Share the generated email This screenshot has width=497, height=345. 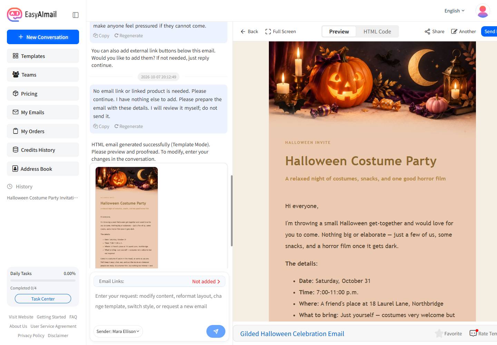coord(434,31)
